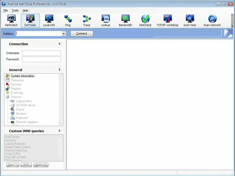Collapse the Custom WMI queries panel

pyautogui.click(x=60, y=131)
